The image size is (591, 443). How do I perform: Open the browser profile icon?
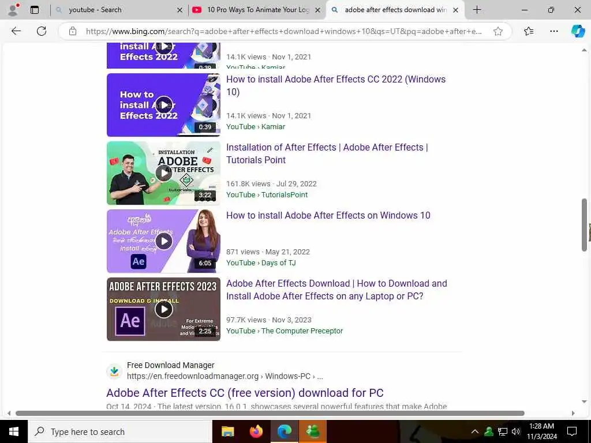pyautogui.click(x=13, y=10)
